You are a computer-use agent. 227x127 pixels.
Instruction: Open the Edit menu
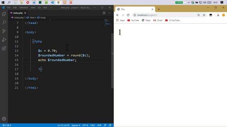15,7
